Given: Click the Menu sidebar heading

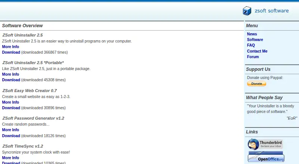Looking at the screenshot, I should (252, 26).
